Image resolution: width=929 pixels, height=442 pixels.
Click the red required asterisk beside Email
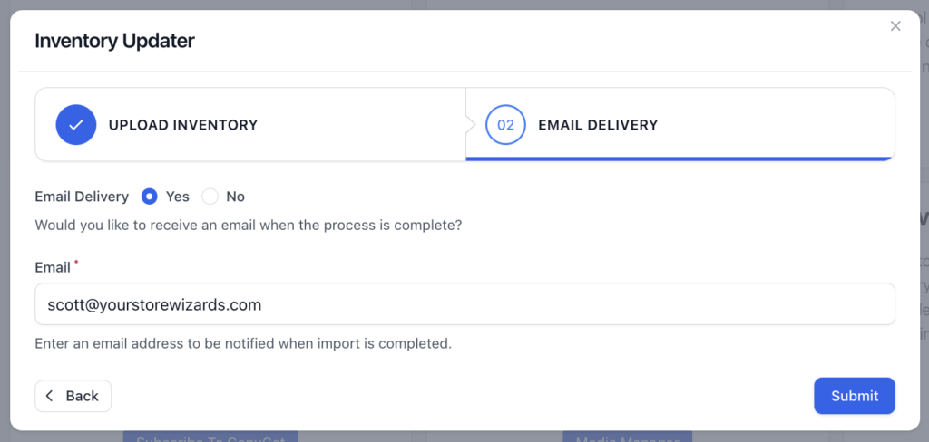pos(76,262)
